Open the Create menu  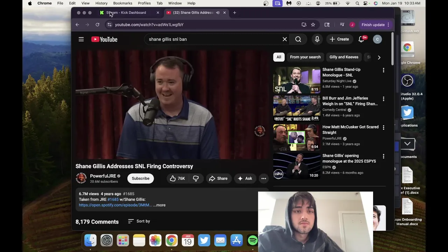click(339, 39)
